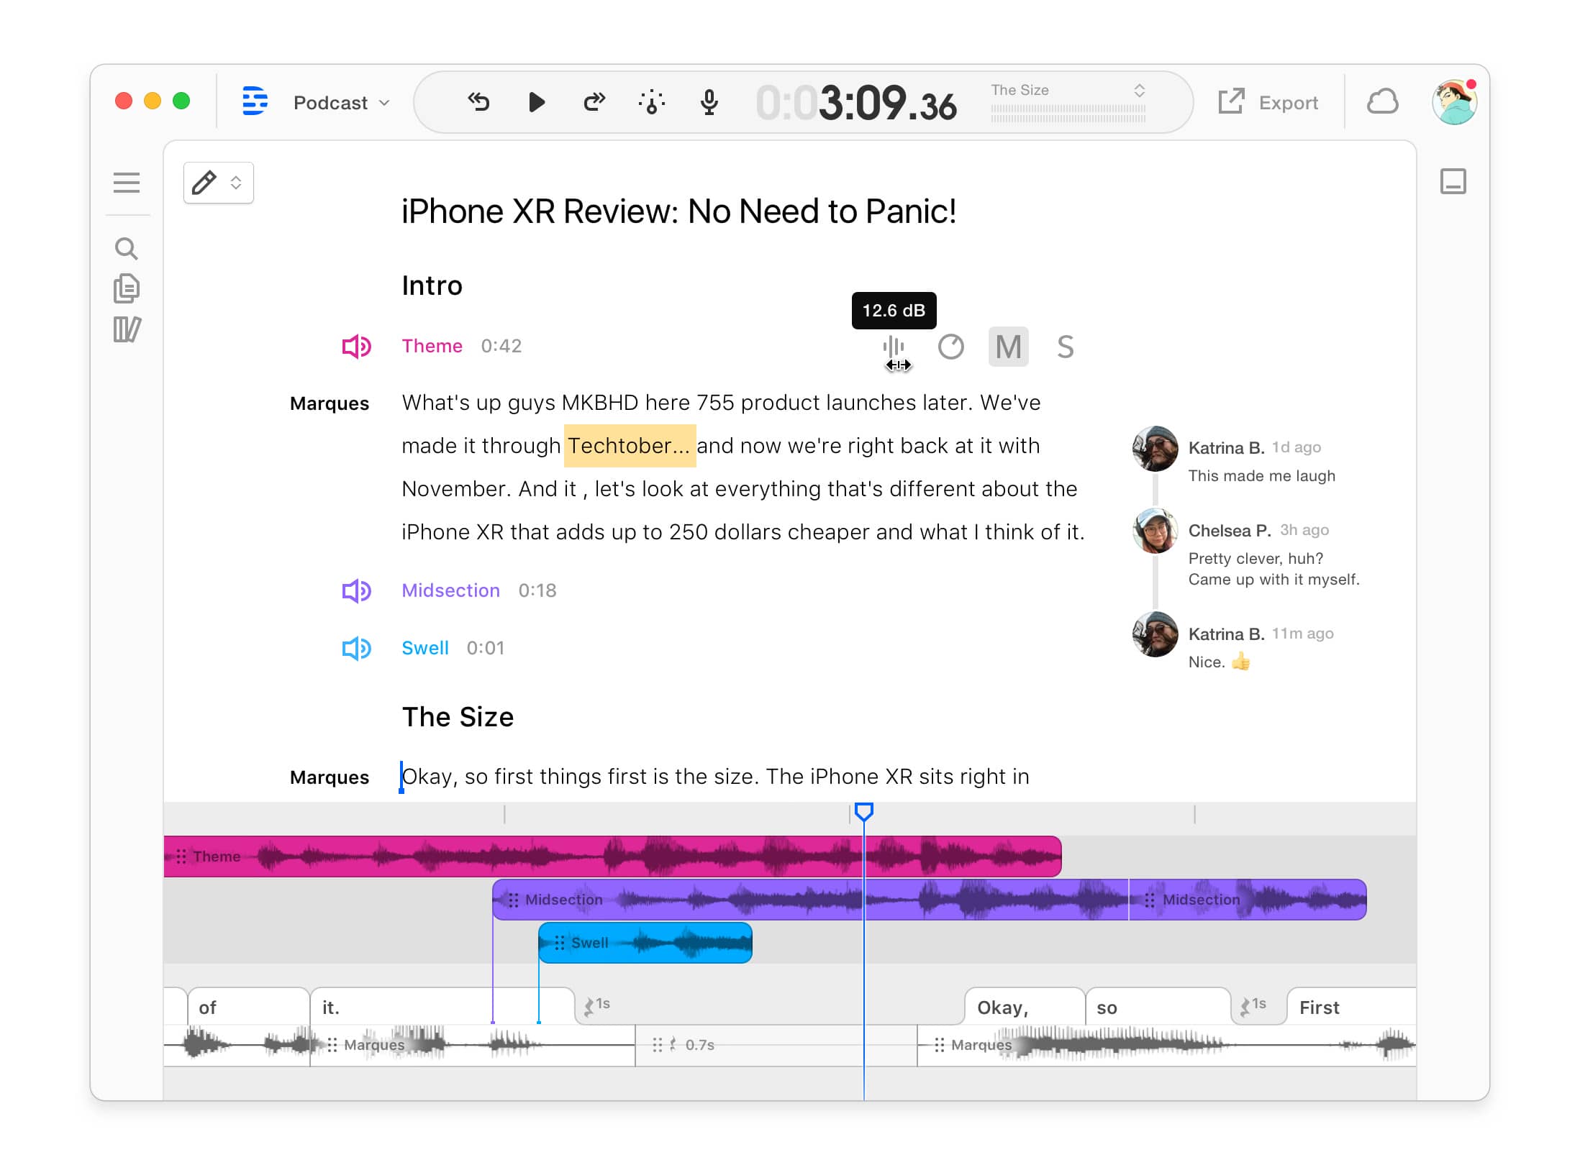Click the play button in transport bar
The width and height of the screenshot is (1580, 1165).
[536, 102]
